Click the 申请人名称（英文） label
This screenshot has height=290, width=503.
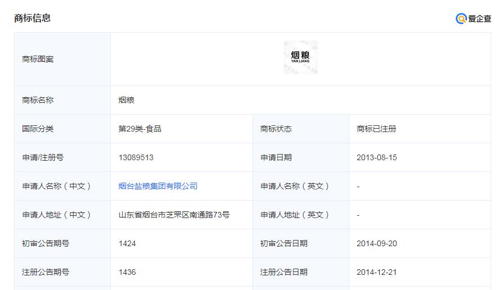[x=295, y=186]
